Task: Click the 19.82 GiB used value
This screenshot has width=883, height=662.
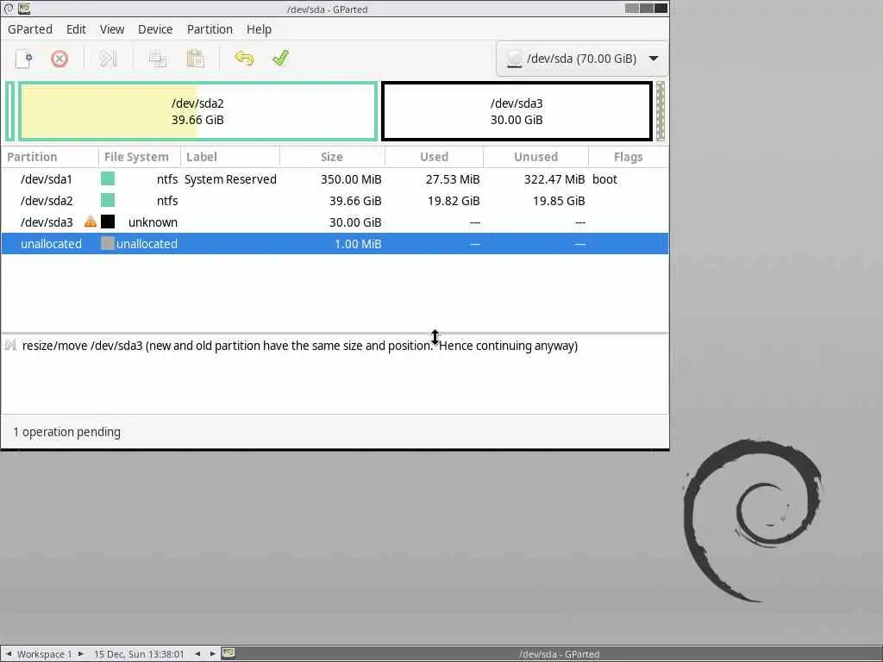Action: point(454,200)
